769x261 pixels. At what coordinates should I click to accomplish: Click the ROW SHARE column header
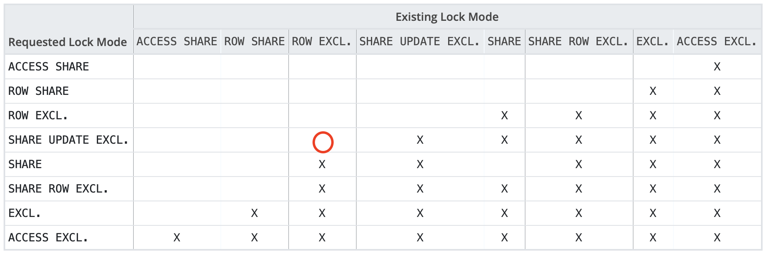(254, 42)
